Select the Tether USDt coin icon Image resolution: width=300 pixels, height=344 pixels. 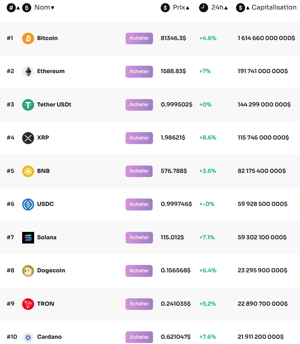[x=28, y=104]
